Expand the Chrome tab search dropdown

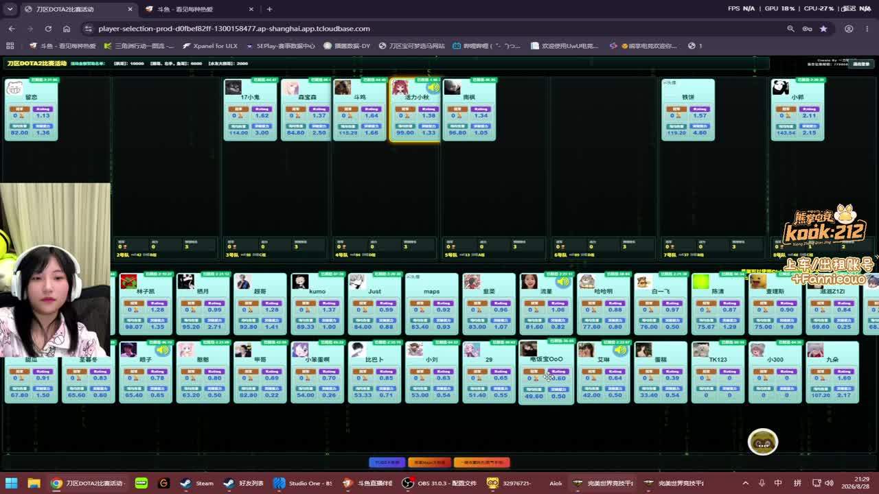tap(10, 9)
